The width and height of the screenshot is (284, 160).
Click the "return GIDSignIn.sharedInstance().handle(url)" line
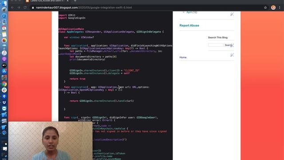102,101
